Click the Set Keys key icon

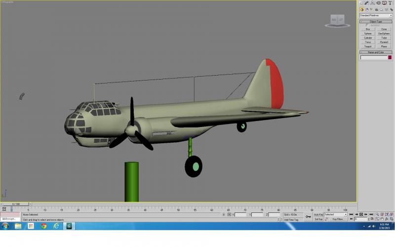coord(308,217)
